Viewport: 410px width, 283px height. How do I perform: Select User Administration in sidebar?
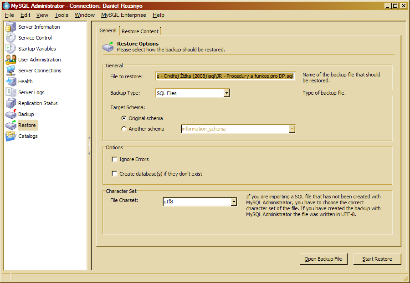pos(40,60)
